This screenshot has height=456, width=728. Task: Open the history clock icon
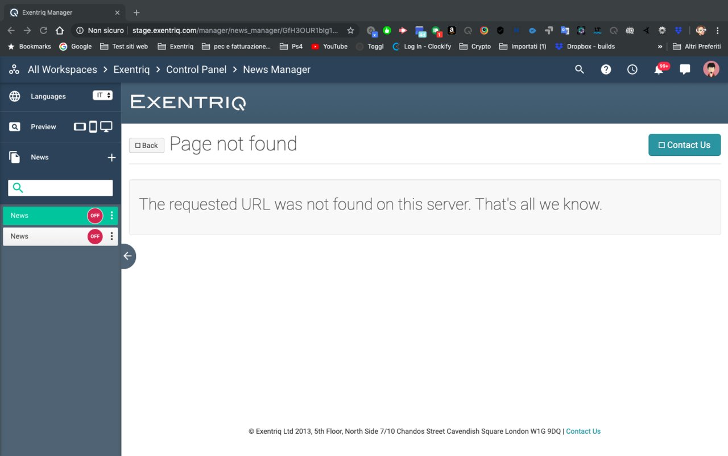click(x=632, y=69)
